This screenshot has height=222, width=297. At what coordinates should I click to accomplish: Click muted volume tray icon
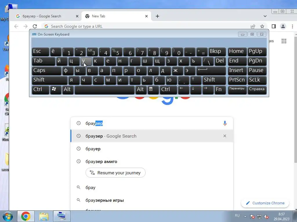click(266, 217)
